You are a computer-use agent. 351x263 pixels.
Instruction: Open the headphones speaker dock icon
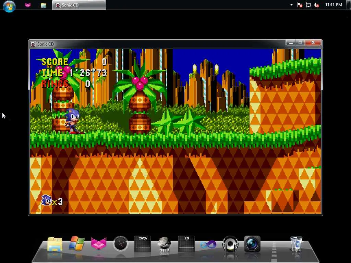pyautogui.click(x=230, y=244)
